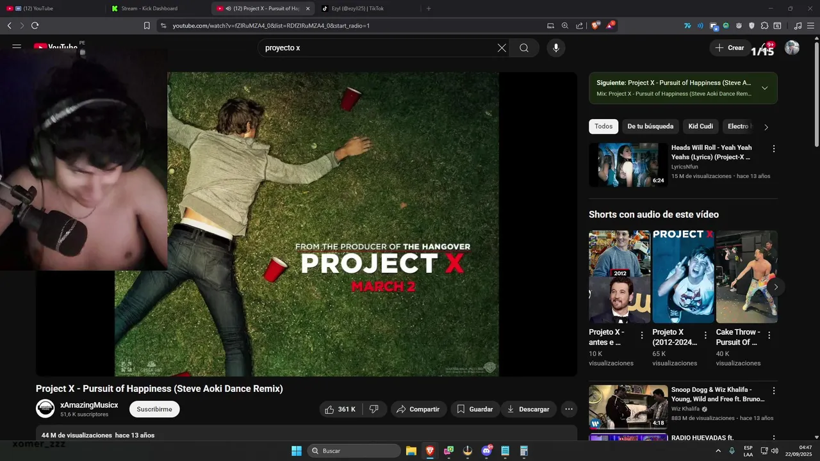
Task: Show hidden system tray icons
Action: 719,451
